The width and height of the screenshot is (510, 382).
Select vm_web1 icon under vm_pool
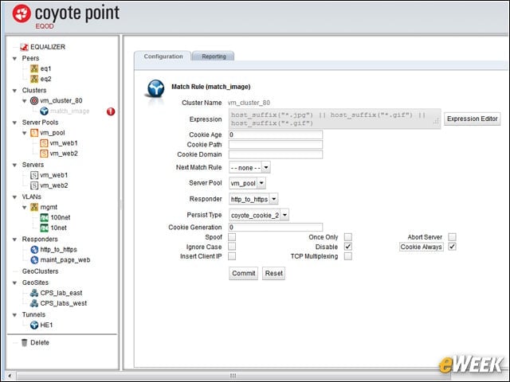(x=44, y=143)
